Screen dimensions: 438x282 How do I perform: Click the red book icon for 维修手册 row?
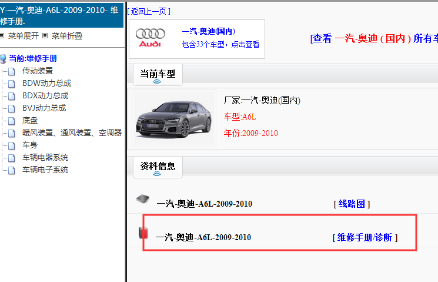tap(143, 233)
